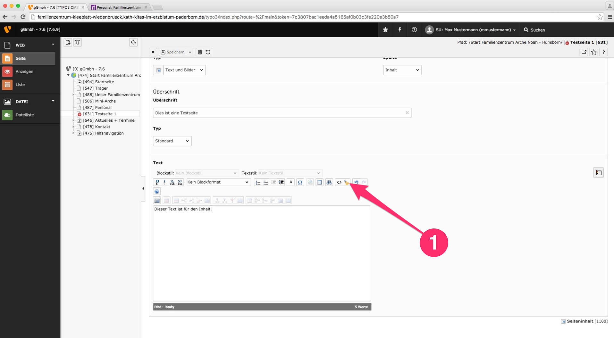The width and height of the screenshot is (614, 338).
Task: Insert a numbered list
Action: pos(258,182)
